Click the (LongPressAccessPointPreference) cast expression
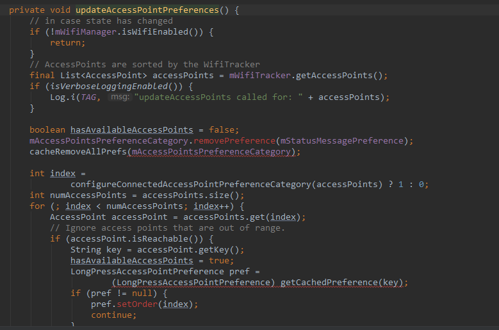Viewport: 499px width, 330px height. (x=193, y=283)
